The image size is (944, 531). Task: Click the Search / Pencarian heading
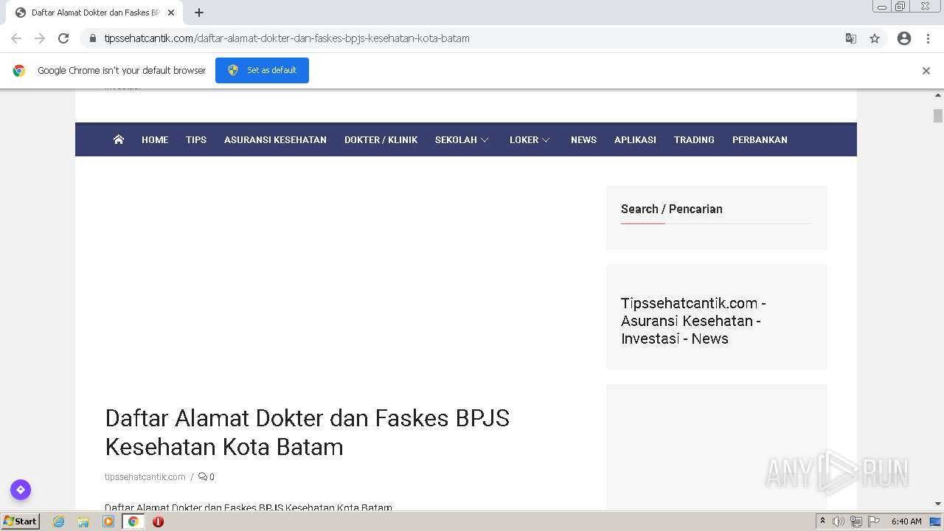[672, 209]
